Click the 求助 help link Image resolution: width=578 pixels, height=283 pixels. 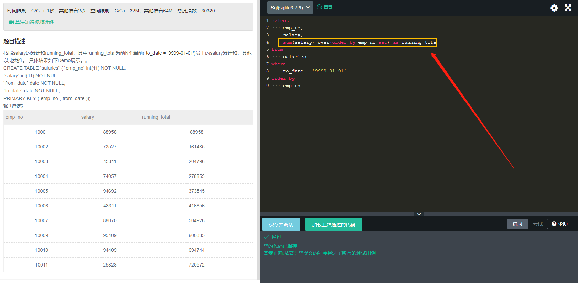563,224
